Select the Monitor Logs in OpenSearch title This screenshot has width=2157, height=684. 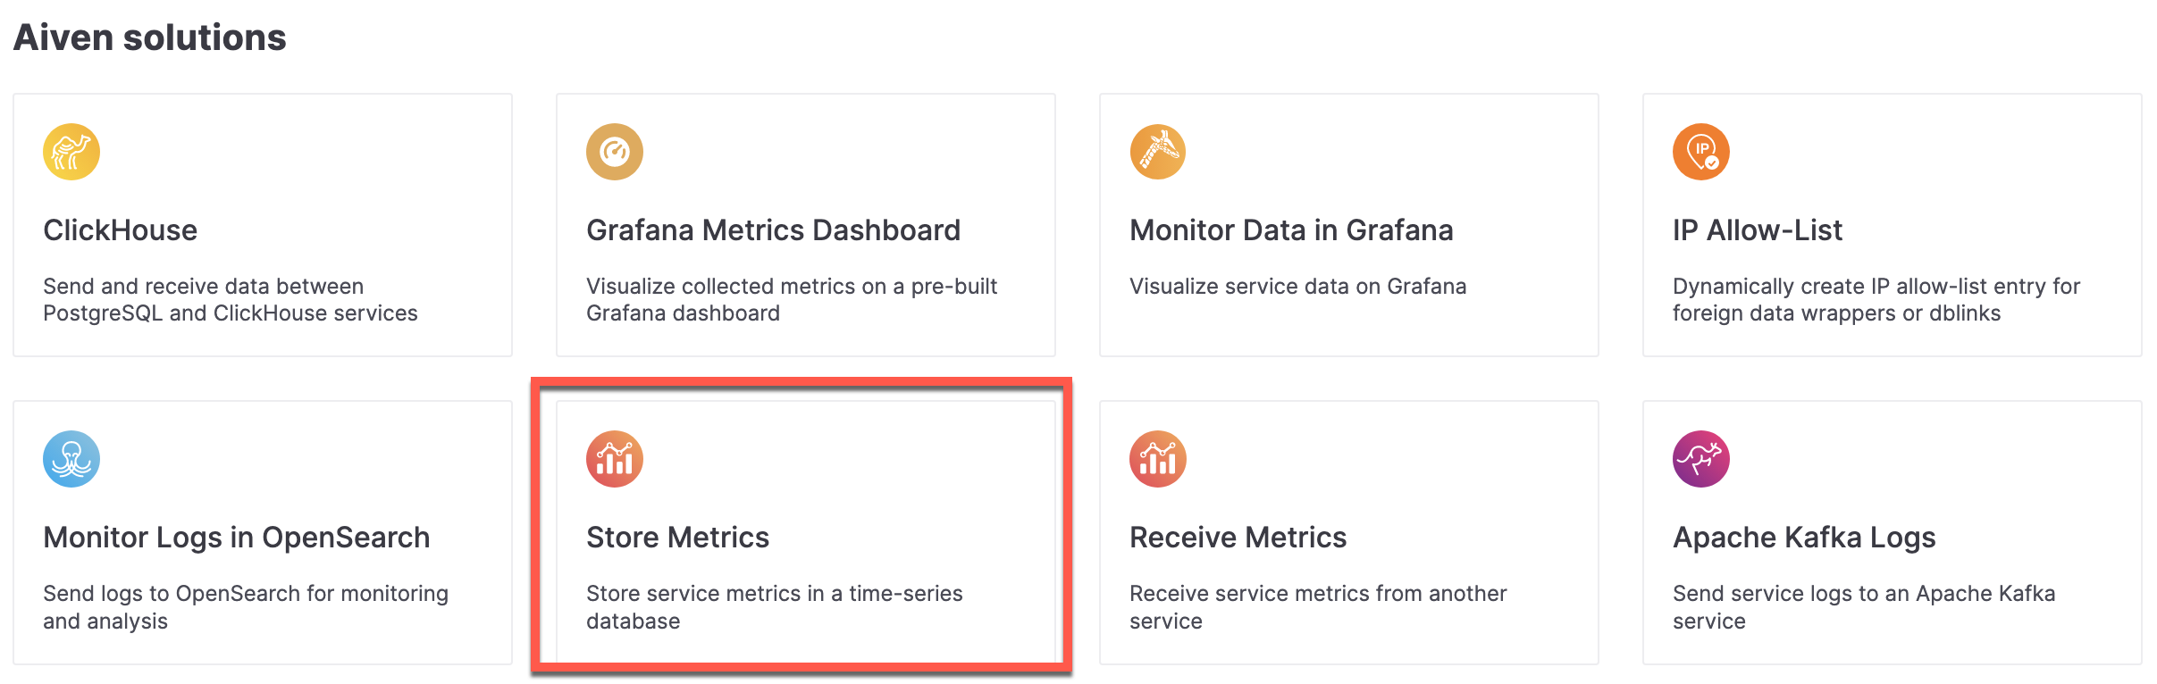tap(237, 537)
